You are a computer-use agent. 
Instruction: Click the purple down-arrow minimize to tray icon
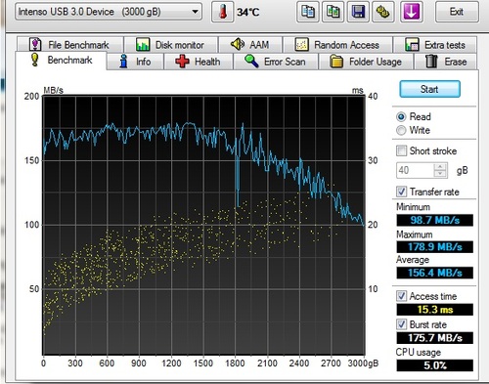(412, 12)
